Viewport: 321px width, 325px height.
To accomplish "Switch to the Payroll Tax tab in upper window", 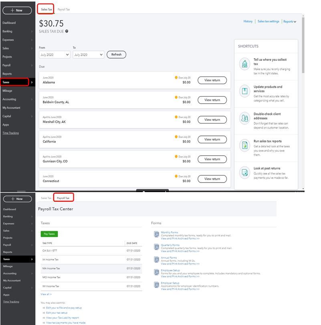I will point(64,9).
